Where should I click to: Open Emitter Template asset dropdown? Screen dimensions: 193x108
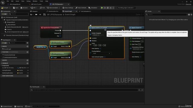(x=96, y=35)
